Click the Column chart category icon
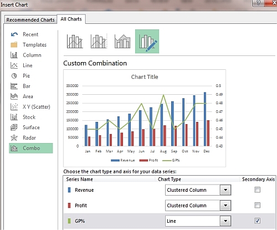The width and height of the screenshot is (277, 230). pos(14,55)
